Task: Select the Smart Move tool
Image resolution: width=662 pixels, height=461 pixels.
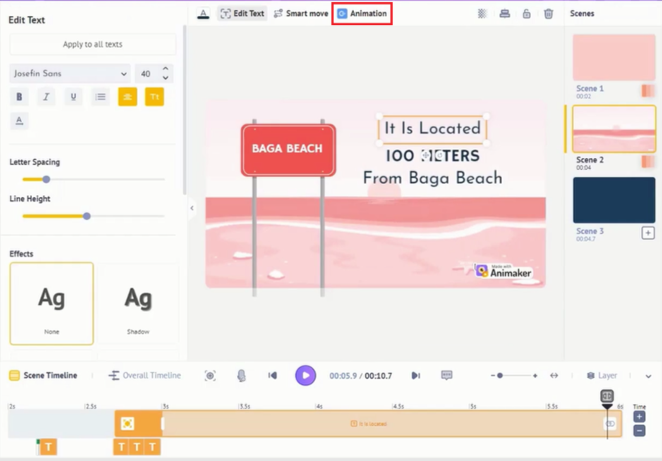Action: click(300, 13)
